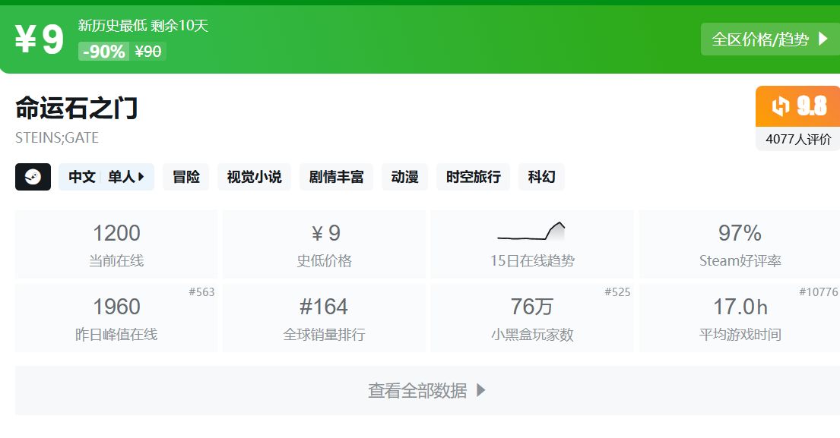Viewport: 840px width, 438px height.
Task: Select the 视觉小说 tag
Action: click(254, 177)
